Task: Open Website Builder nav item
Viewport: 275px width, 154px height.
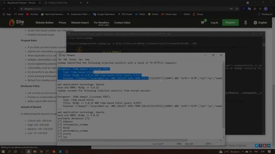Action: click(45, 23)
